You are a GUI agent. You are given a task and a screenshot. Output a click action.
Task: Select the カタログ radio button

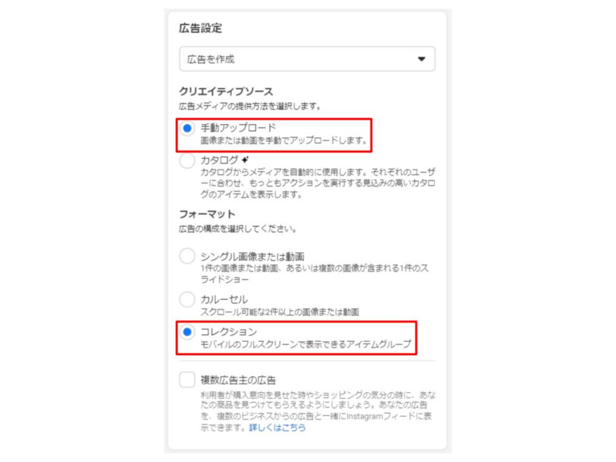[x=188, y=161]
